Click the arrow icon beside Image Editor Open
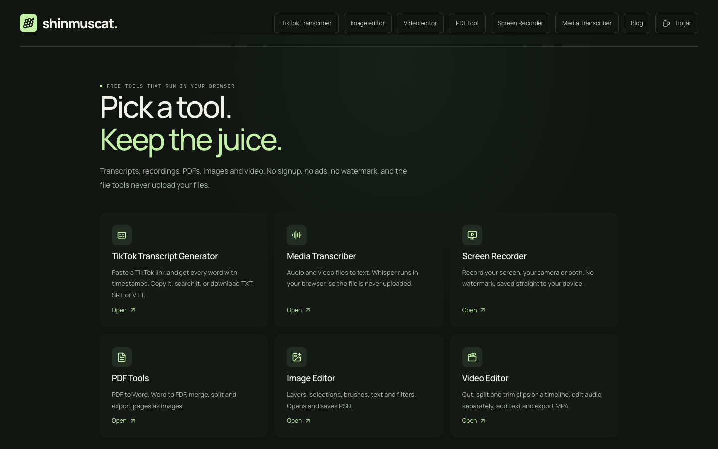This screenshot has width=718, height=449. coord(308,421)
